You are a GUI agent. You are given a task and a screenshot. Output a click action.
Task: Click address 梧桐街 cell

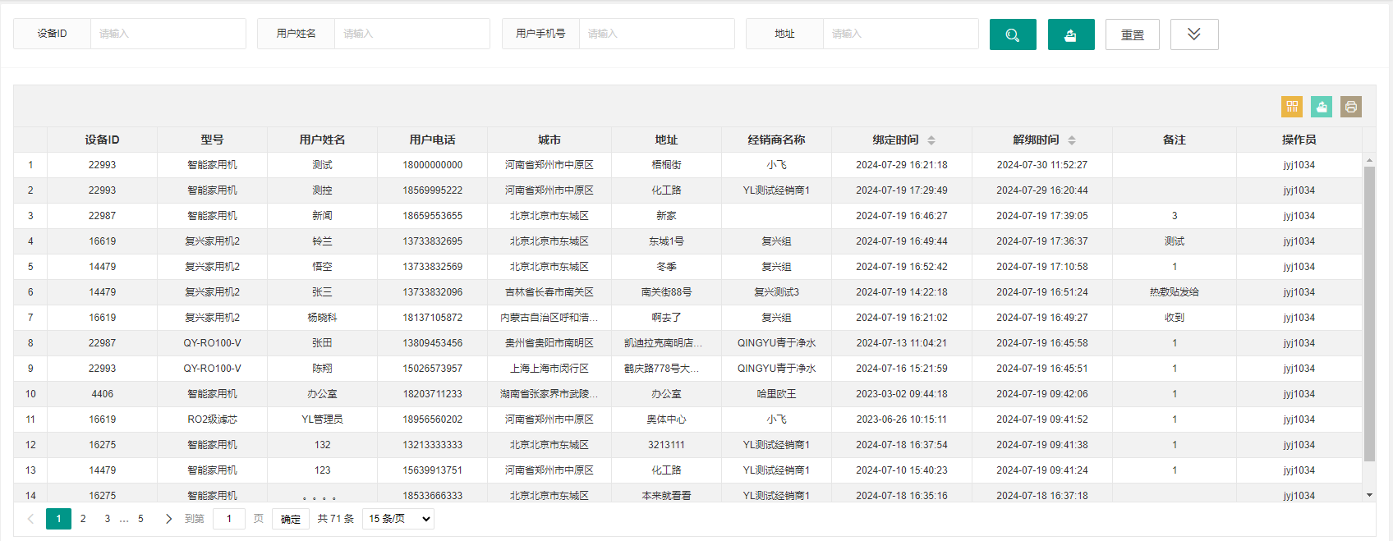(x=666, y=165)
